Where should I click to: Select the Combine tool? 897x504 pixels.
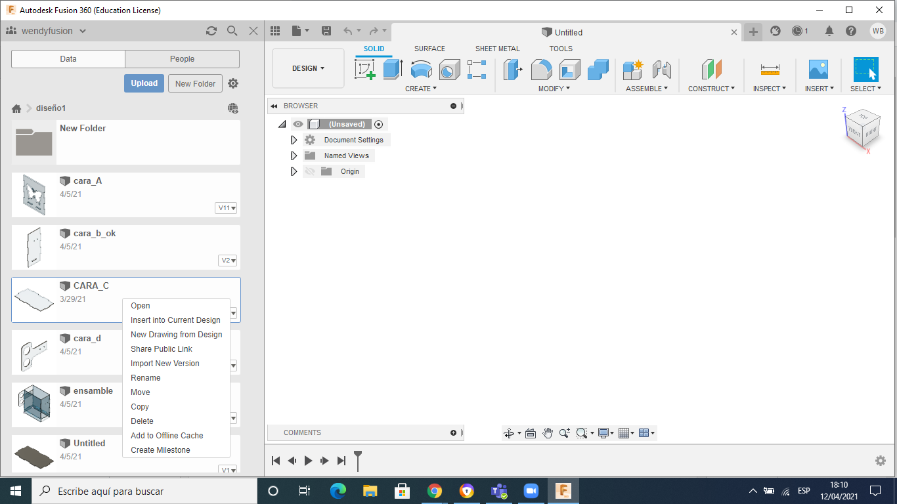click(x=598, y=70)
